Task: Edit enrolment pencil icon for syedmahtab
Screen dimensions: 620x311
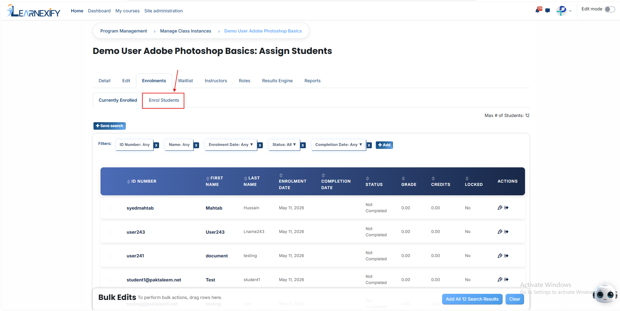Action: [500, 208]
